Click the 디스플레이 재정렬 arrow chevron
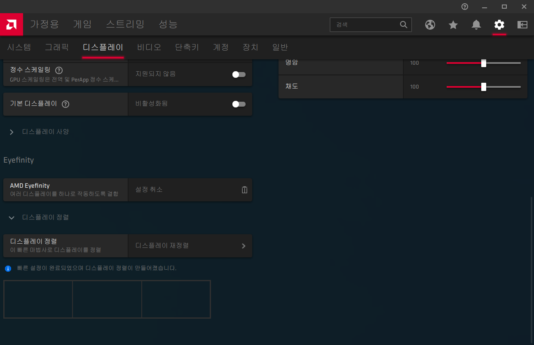 click(244, 246)
